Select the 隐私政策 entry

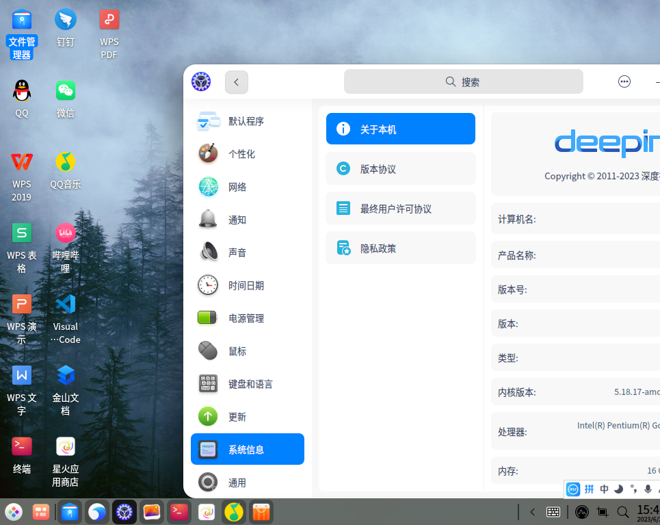[400, 248]
